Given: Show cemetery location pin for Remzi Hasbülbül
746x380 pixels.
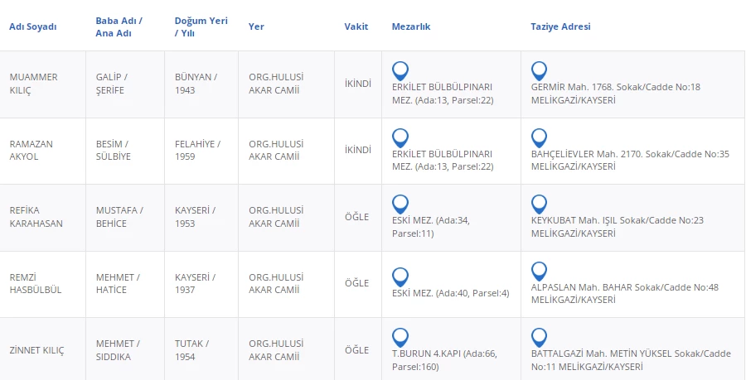Looking at the screenshot, I should [400, 277].
